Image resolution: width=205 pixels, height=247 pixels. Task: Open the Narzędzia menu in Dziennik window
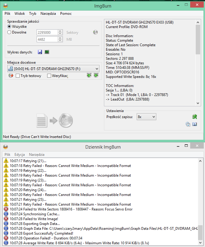pos(37,155)
